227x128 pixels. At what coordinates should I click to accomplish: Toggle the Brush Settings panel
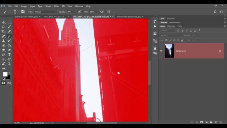tap(23, 12)
